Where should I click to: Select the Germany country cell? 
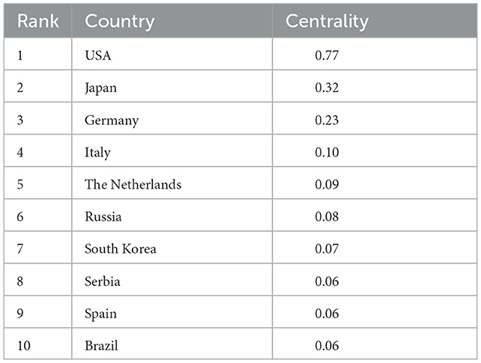click(112, 121)
